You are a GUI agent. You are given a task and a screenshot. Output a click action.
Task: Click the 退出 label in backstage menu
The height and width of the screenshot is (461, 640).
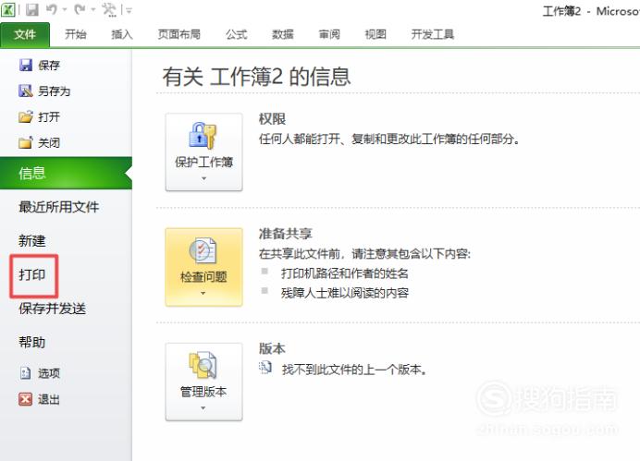coord(49,399)
